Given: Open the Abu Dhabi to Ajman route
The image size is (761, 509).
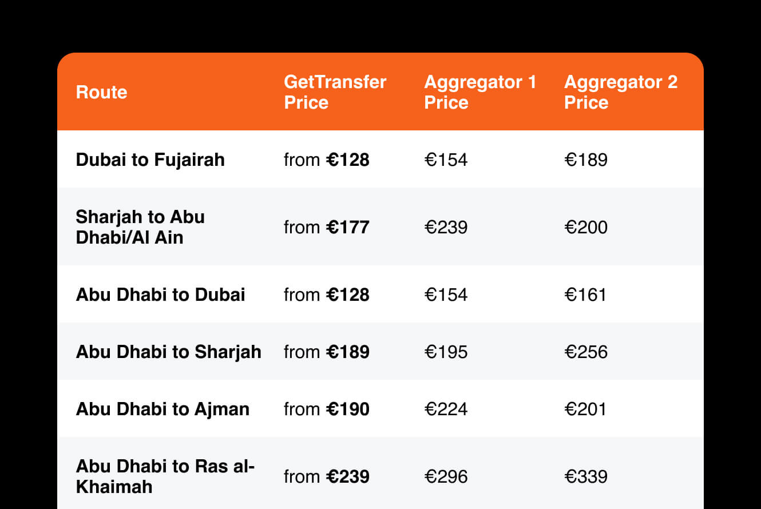Looking at the screenshot, I should [x=162, y=409].
